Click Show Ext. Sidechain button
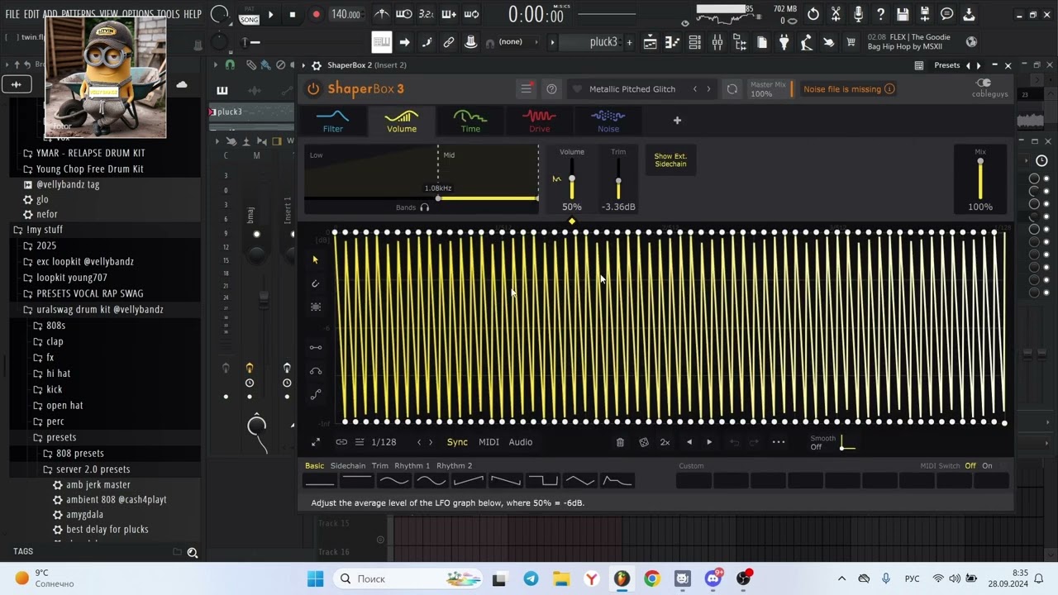 tap(670, 159)
